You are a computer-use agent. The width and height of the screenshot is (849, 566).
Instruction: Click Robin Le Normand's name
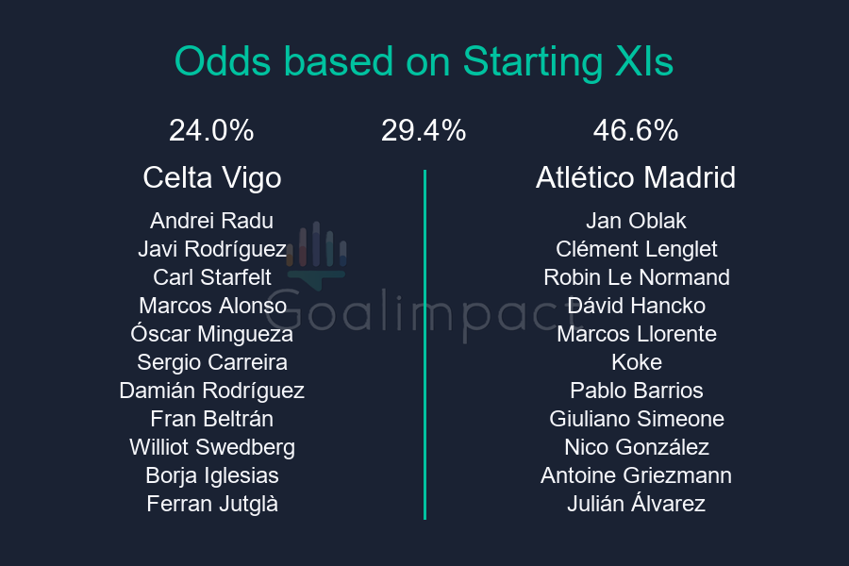tap(636, 277)
